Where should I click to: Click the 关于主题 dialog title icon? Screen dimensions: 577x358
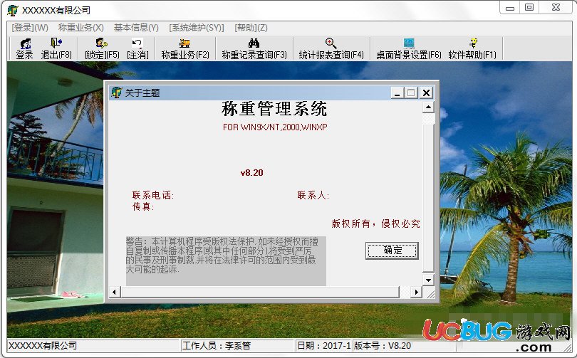pos(116,93)
